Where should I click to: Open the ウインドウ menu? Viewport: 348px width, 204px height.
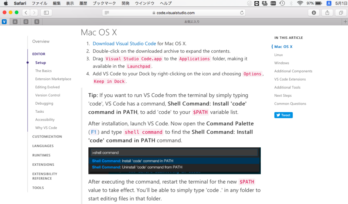145,3
